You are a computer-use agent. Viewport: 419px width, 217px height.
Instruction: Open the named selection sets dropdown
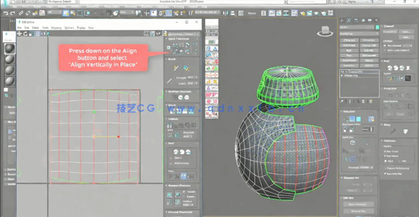click(207, 12)
